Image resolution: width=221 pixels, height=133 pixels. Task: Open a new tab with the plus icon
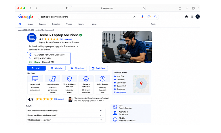187,8
